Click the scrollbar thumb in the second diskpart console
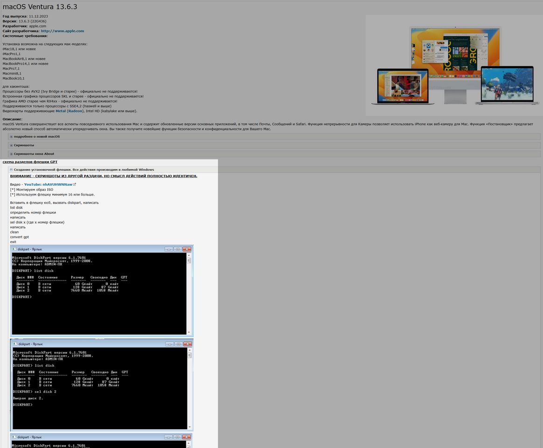Viewport: 543px width, 448px height. pos(189,355)
